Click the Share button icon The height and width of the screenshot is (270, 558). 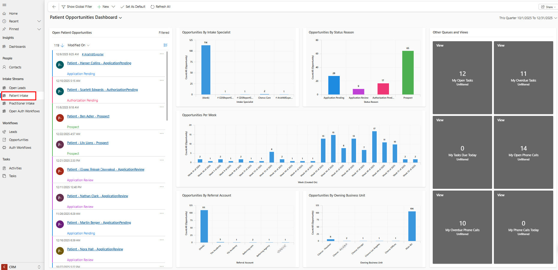pyautogui.click(x=543, y=7)
